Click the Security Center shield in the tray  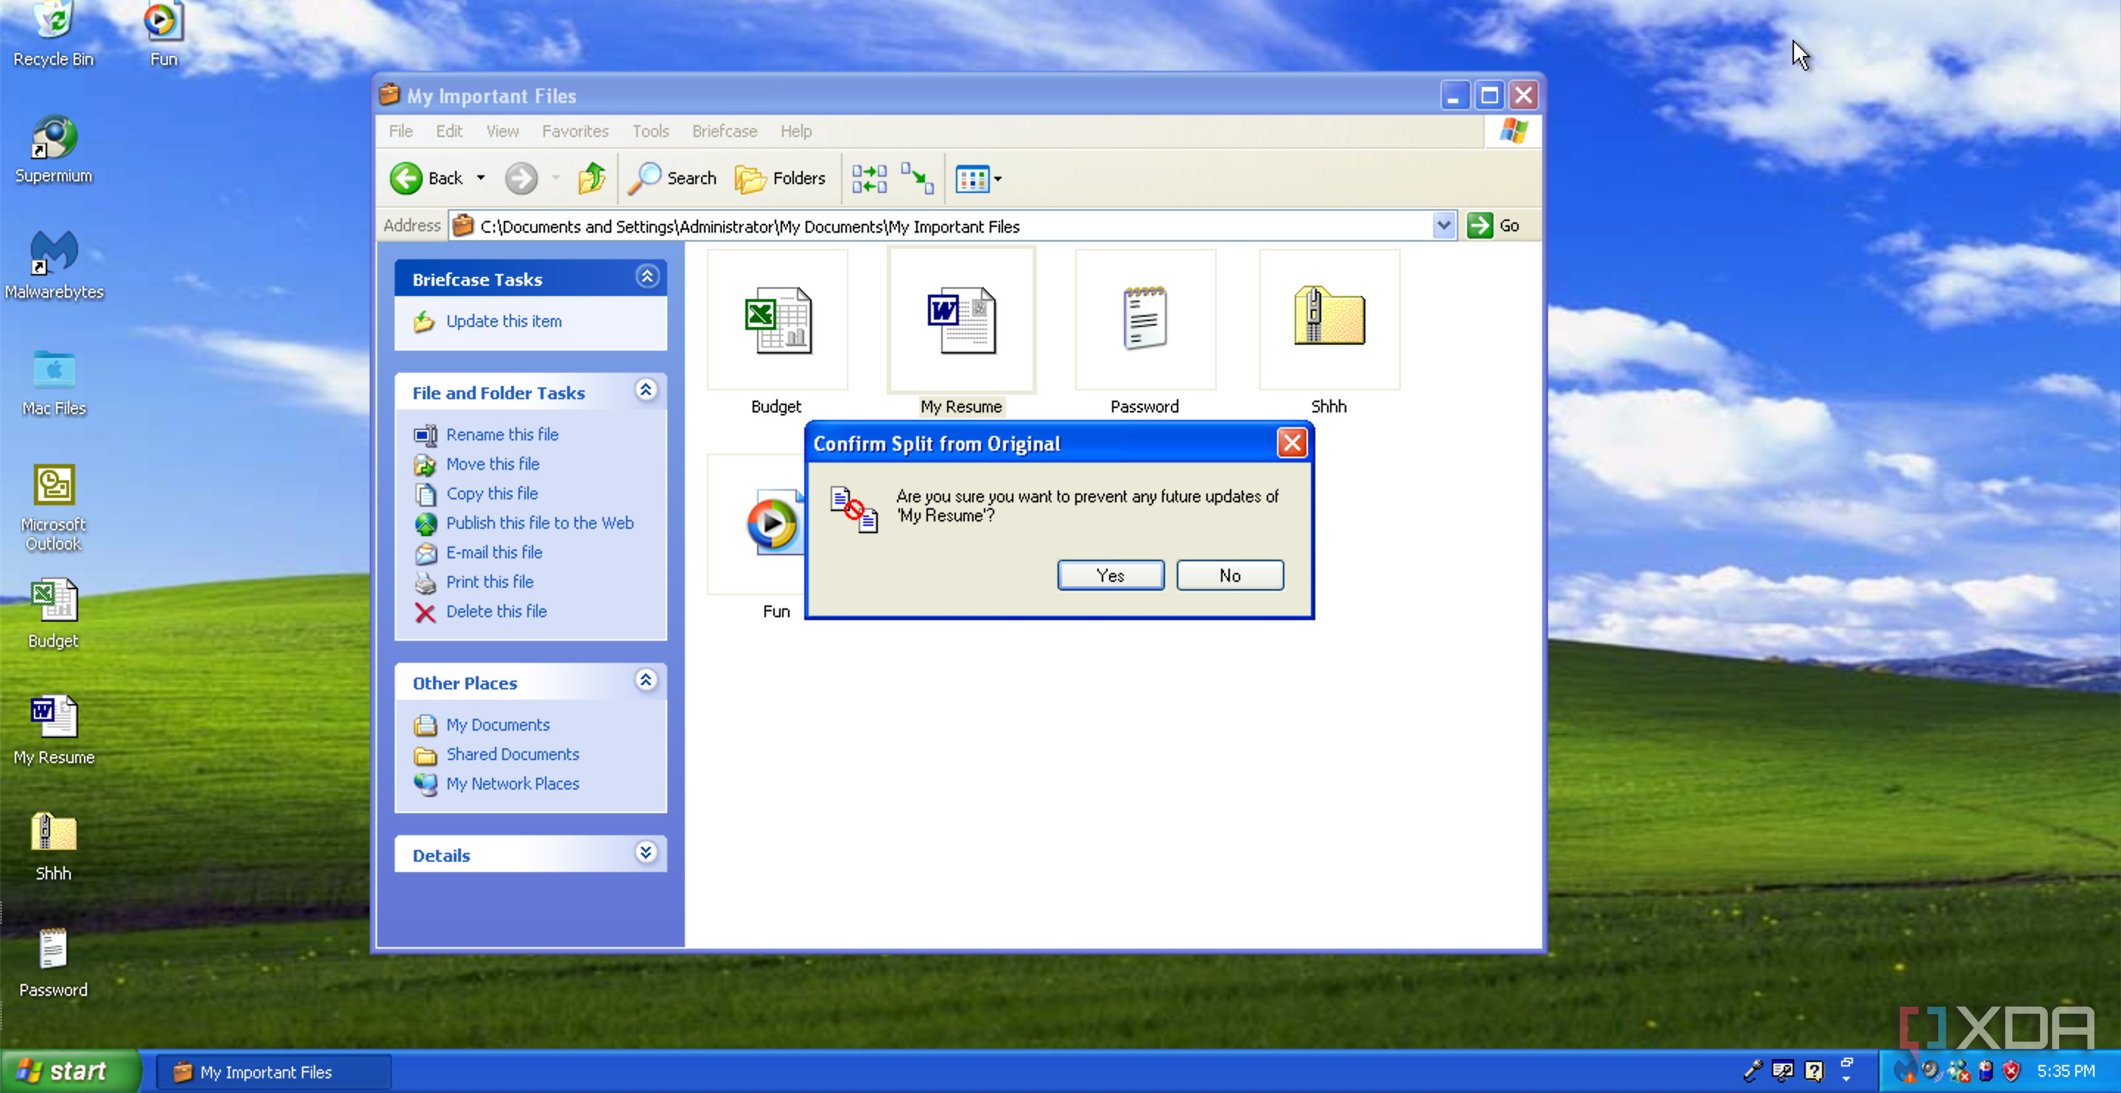pos(2011,1071)
